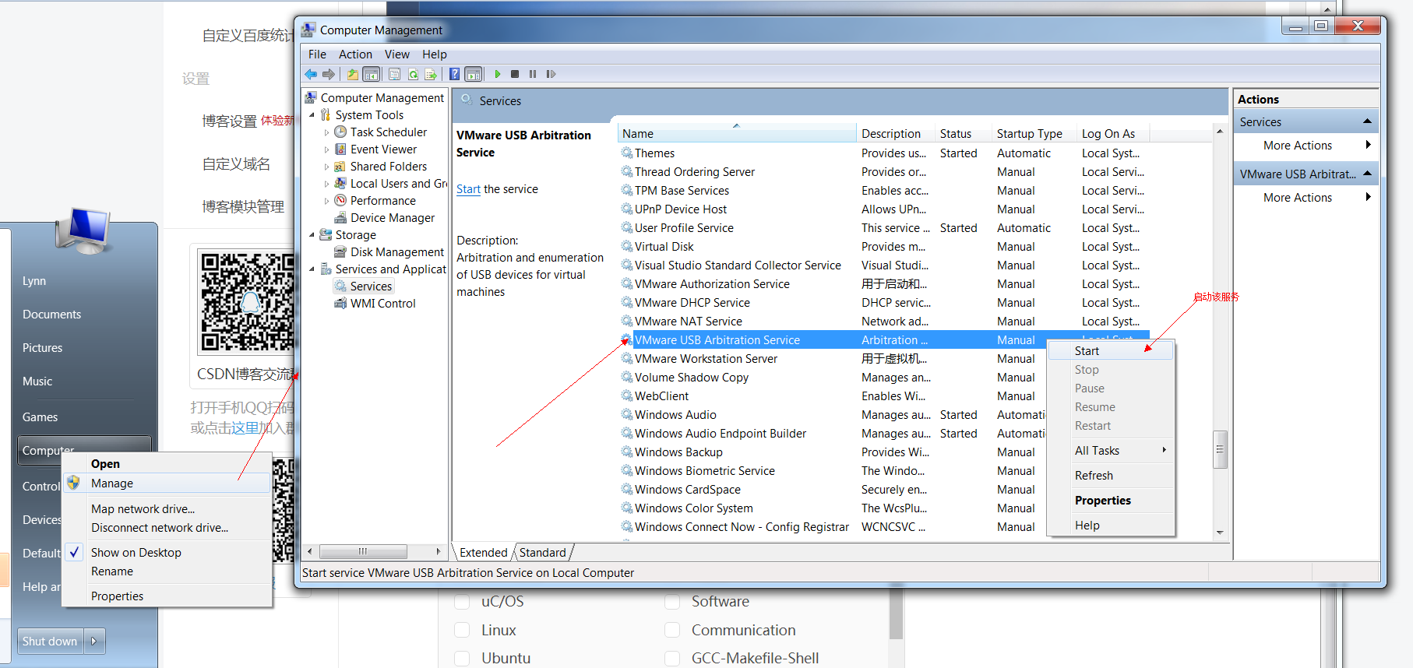Click the Pause Service toolbar icon

[x=533, y=74]
